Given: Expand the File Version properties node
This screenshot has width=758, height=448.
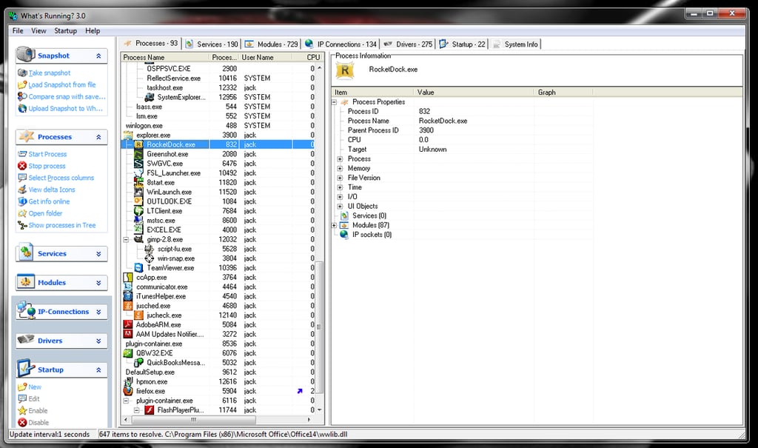Looking at the screenshot, I should pos(340,178).
